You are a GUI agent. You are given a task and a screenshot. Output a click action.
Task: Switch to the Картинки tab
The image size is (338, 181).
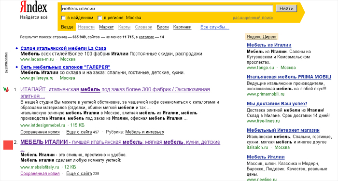tap(183, 27)
